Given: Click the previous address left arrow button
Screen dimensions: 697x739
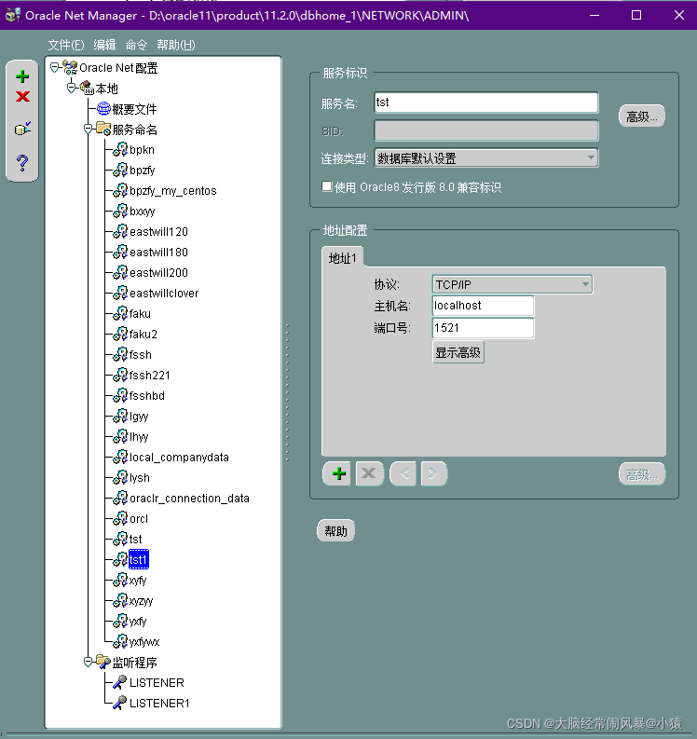Looking at the screenshot, I should tap(403, 473).
